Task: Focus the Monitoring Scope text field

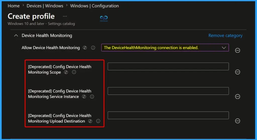Action: [168, 66]
